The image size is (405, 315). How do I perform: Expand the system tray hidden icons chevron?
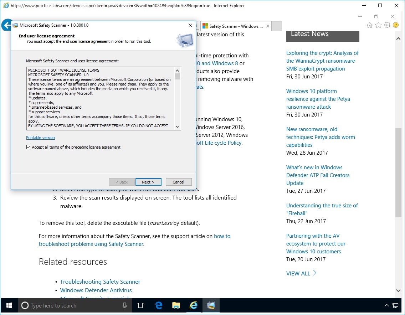386,305
